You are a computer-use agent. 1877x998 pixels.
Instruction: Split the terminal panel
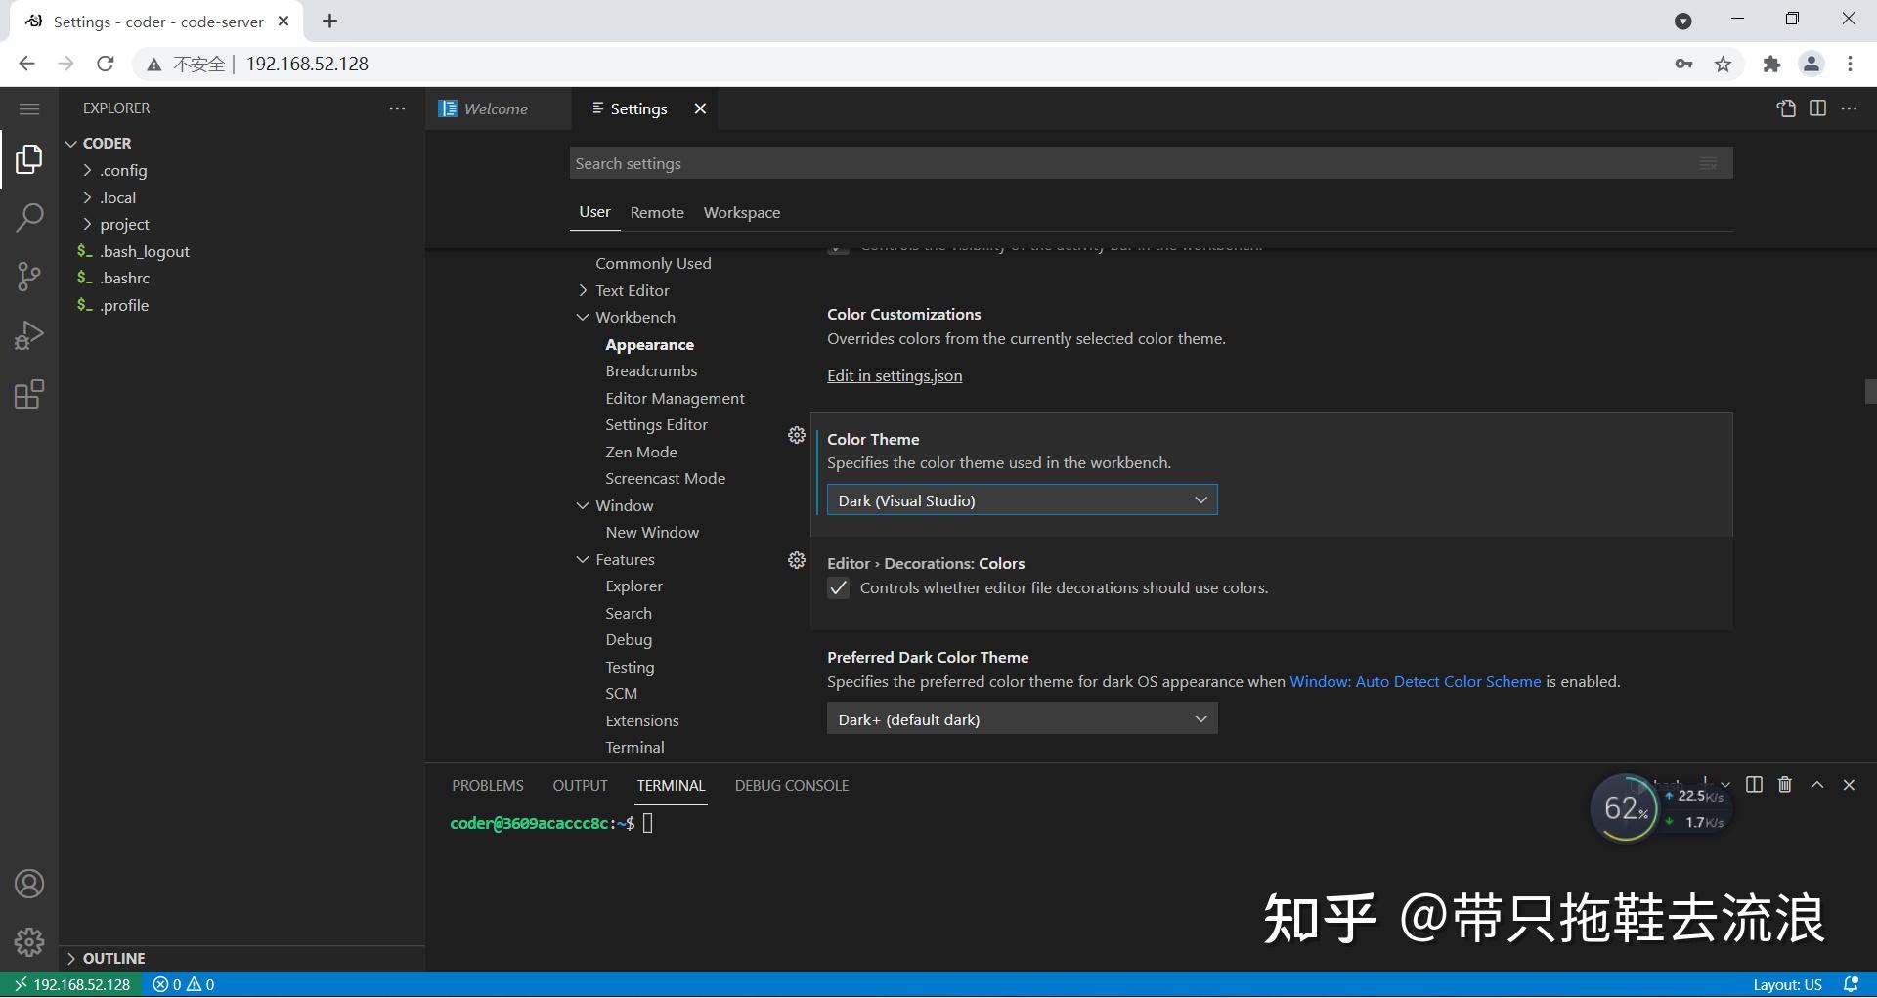(x=1753, y=784)
